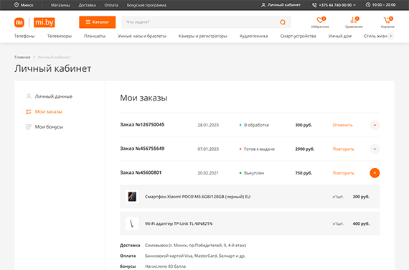Image resolution: width=409 pixels, height=270 pixels.
Task: Open Смарт-устройства category
Action: pyautogui.click(x=298, y=36)
